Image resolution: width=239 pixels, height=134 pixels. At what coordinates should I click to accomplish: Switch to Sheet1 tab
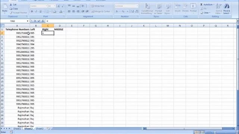click(17, 129)
